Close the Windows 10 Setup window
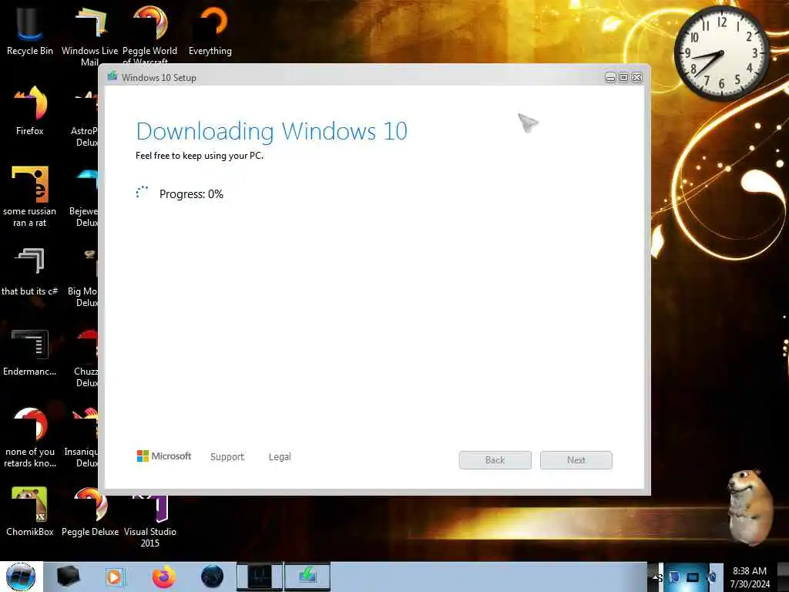This screenshot has width=789, height=592. click(636, 77)
